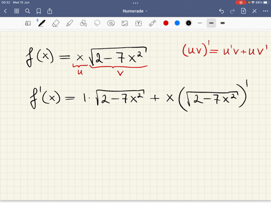
Task: Select the Pen tool
Action: pos(42,23)
